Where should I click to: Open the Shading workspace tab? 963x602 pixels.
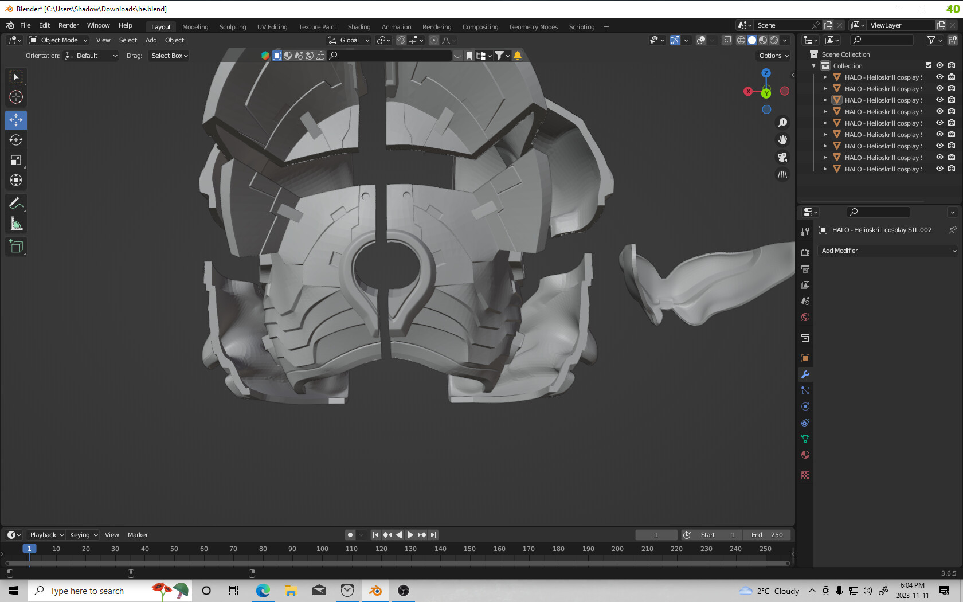pos(359,27)
